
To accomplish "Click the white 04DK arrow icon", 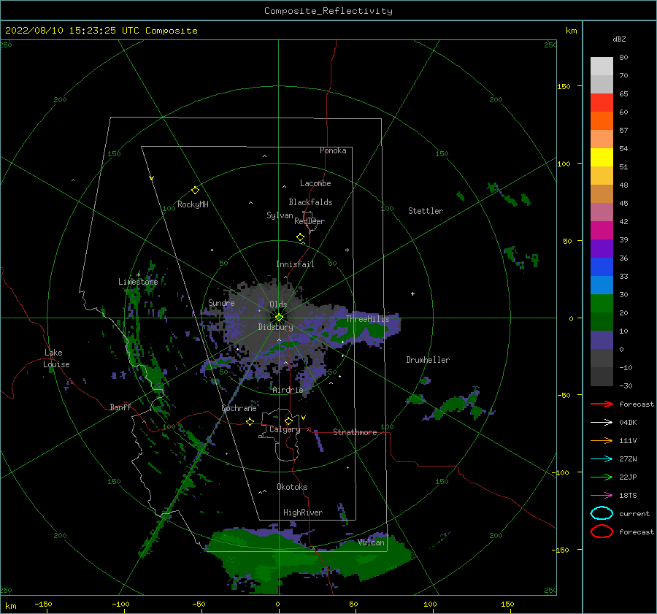I will coord(602,422).
